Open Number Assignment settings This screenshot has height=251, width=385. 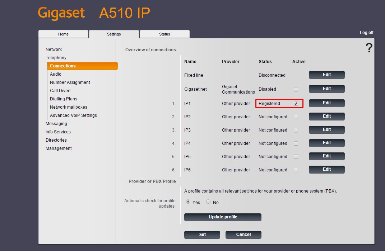[70, 82]
